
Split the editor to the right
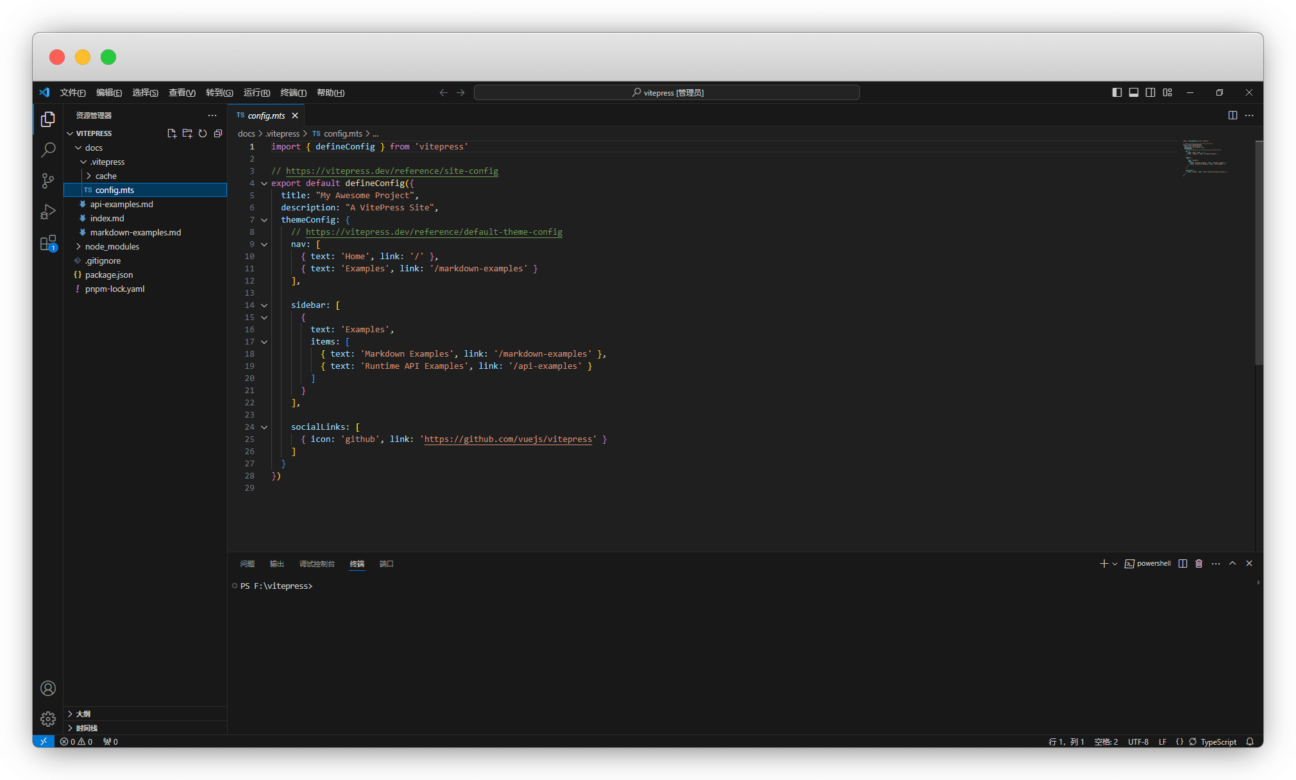[1233, 115]
